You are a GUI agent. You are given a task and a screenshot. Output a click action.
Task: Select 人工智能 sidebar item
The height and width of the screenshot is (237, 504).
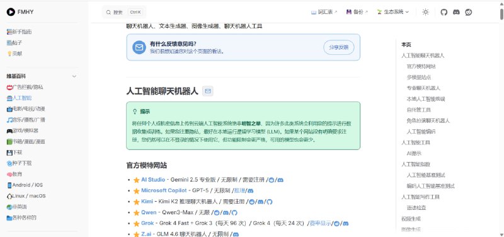[20, 98]
